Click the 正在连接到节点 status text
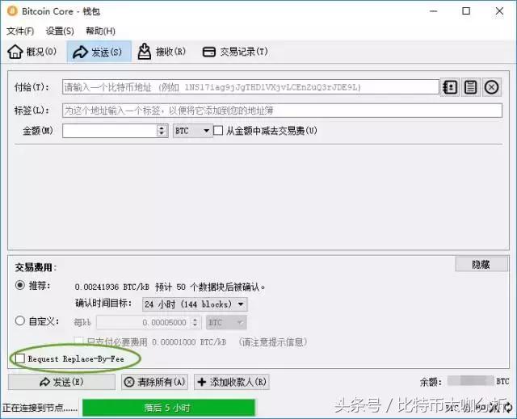The width and height of the screenshot is (517, 419). pos(40,409)
